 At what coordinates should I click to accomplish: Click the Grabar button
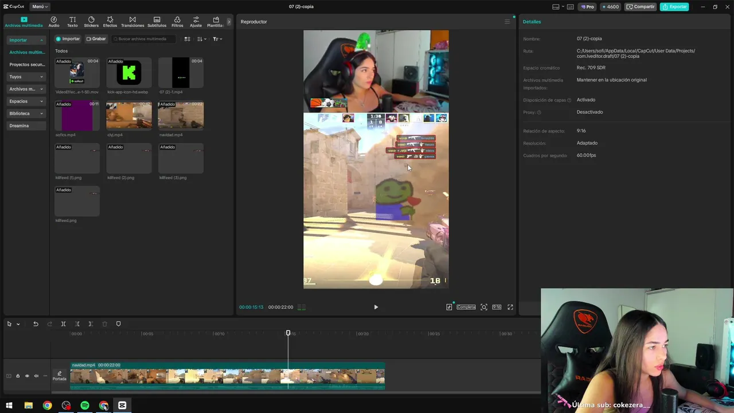tap(96, 39)
